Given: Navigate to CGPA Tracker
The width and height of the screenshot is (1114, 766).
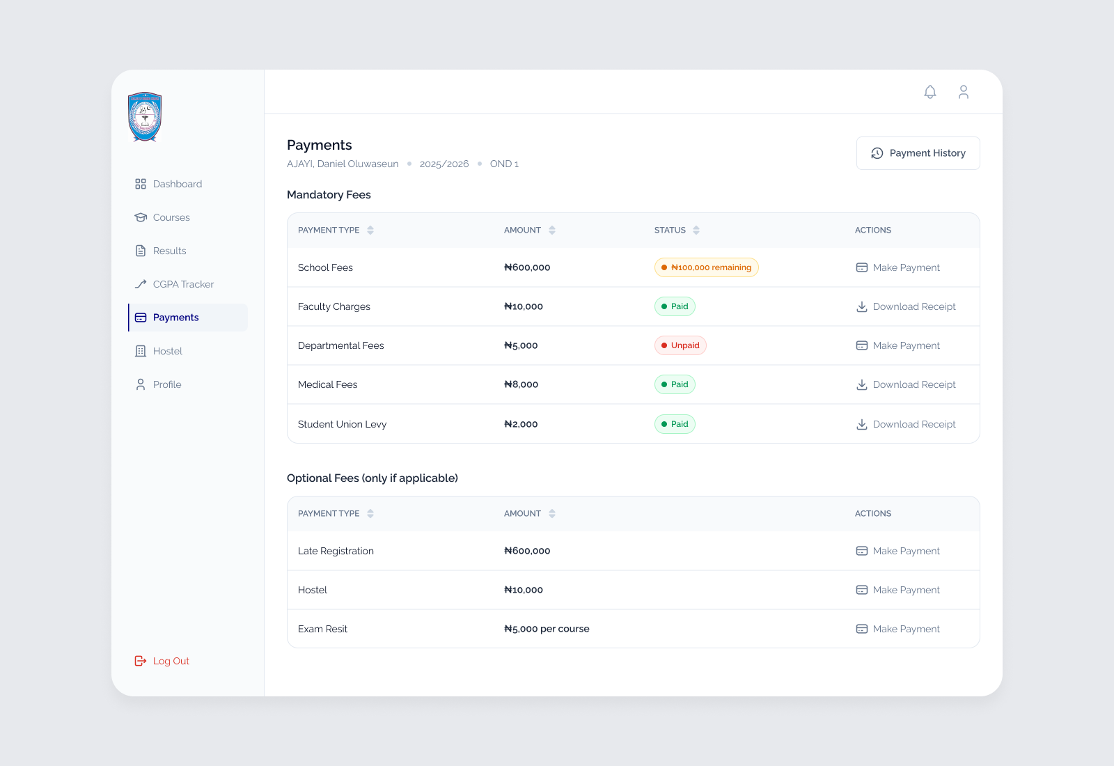Looking at the screenshot, I should [x=188, y=284].
